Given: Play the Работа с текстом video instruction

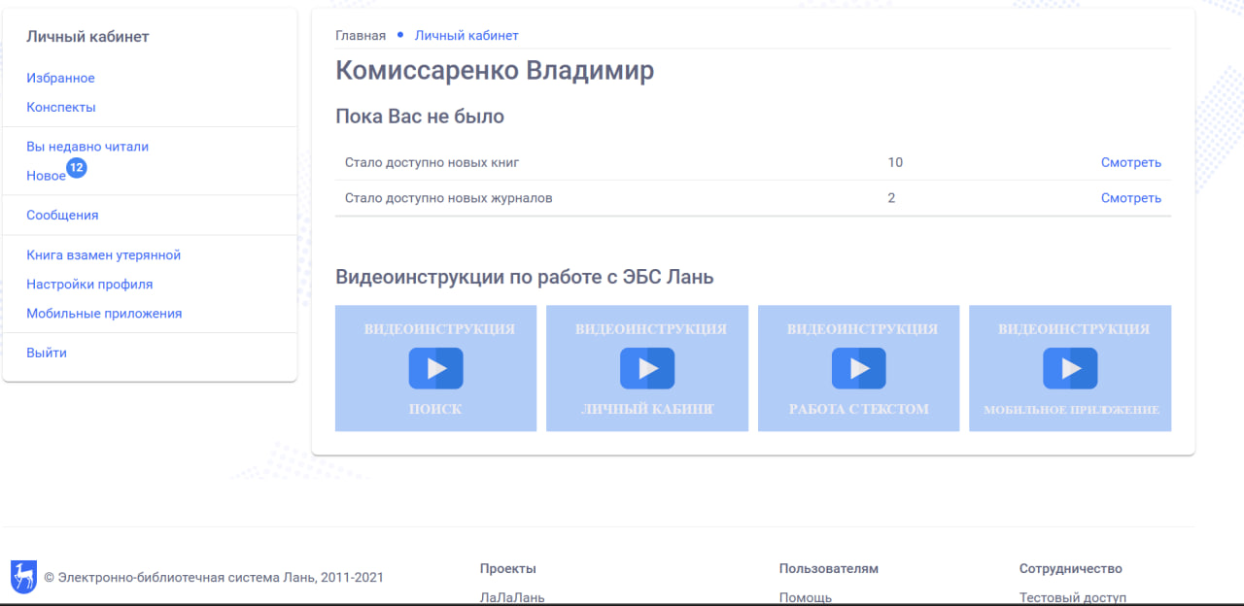Looking at the screenshot, I should (858, 368).
